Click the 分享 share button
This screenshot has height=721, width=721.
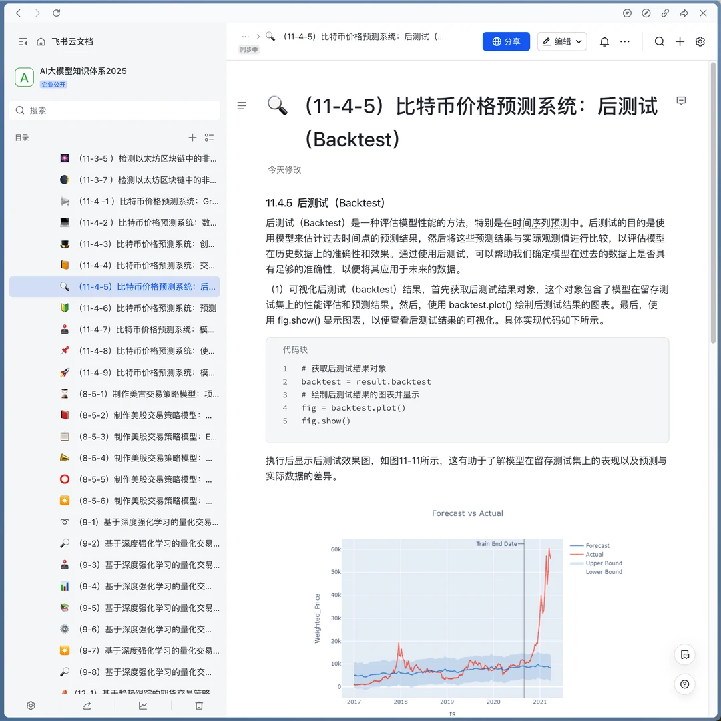pyautogui.click(x=506, y=41)
